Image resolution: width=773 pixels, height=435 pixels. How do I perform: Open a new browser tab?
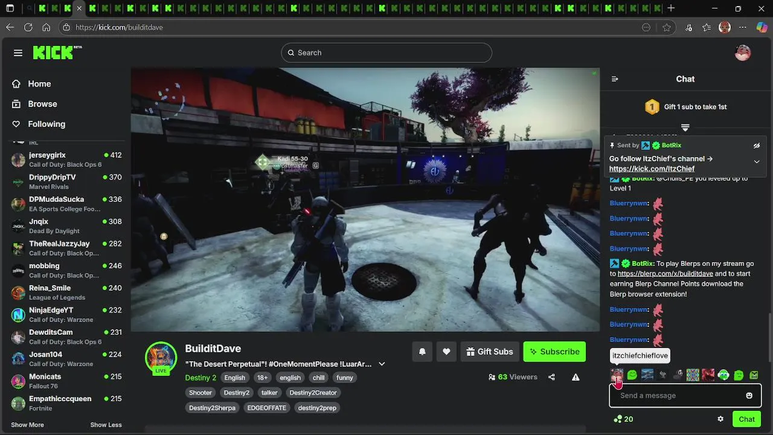671,8
